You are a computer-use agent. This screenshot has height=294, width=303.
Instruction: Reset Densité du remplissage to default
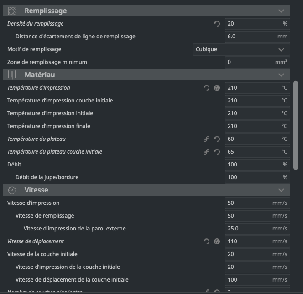tap(217, 24)
